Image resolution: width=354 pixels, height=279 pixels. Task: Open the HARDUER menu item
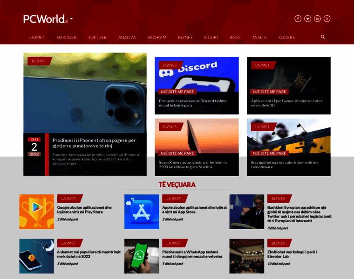[x=66, y=37]
